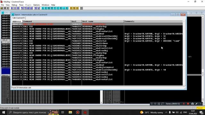Select the CALL EBX row
The height and width of the screenshot is (115, 205).
(97, 43)
